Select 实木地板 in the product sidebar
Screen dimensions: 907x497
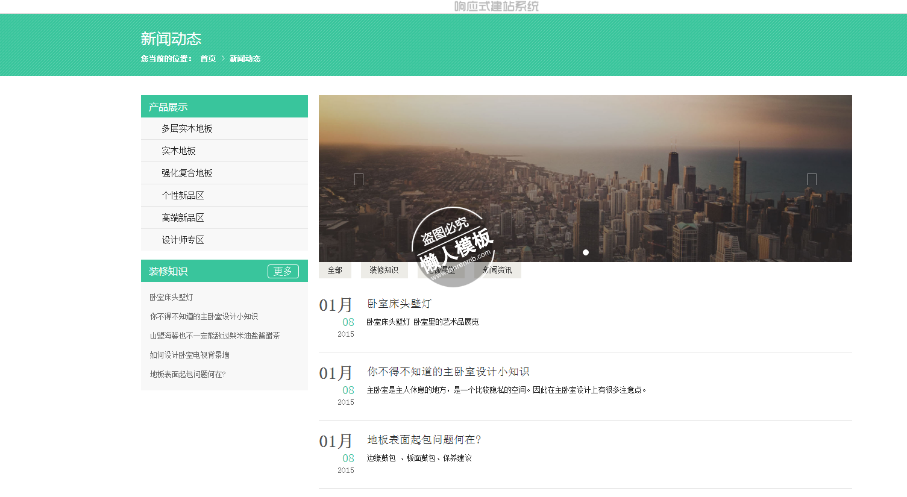[178, 151]
